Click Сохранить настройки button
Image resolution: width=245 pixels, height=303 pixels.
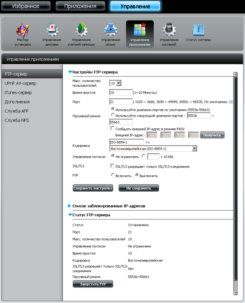pyautogui.click(x=93, y=188)
